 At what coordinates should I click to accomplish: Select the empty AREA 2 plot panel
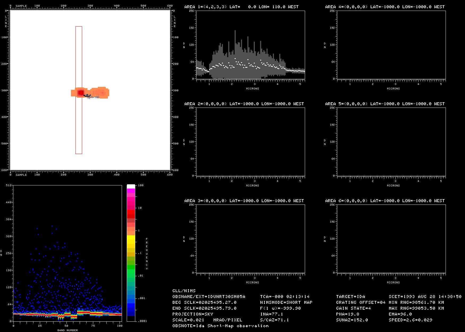click(250, 142)
